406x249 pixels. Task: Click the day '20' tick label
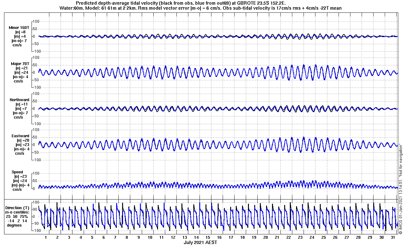tap(265, 237)
